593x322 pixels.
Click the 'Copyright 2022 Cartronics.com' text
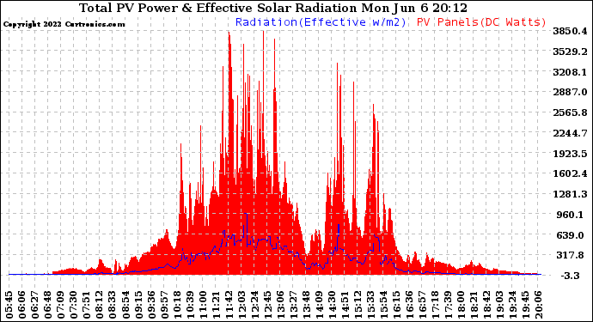pyautogui.click(x=64, y=24)
